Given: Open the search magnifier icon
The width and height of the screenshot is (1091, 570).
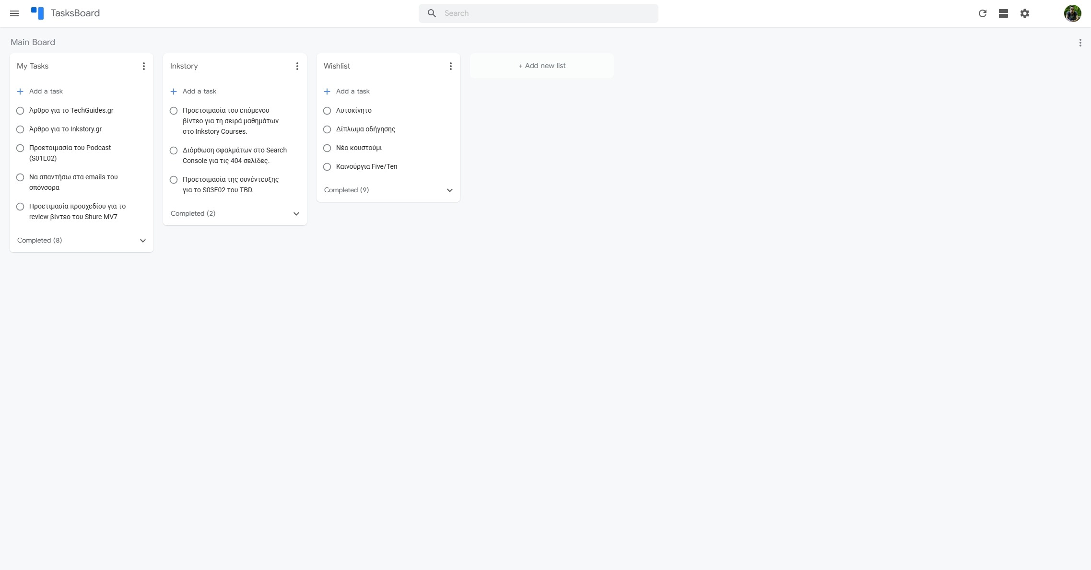Looking at the screenshot, I should click(x=431, y=13).
